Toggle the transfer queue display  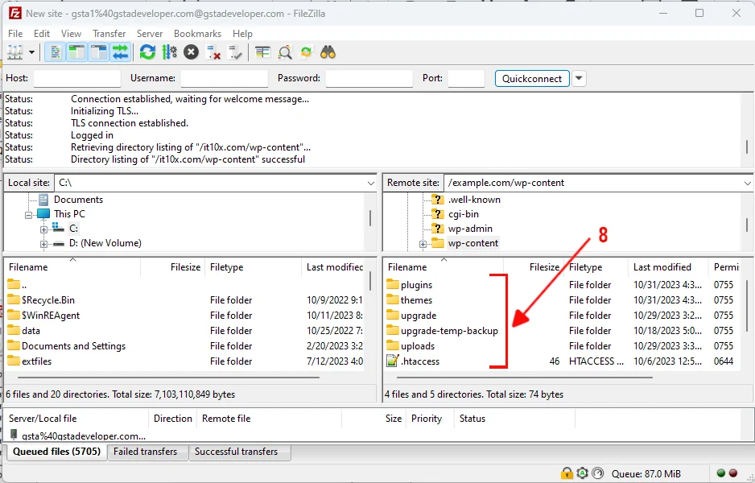pos(120,52)
